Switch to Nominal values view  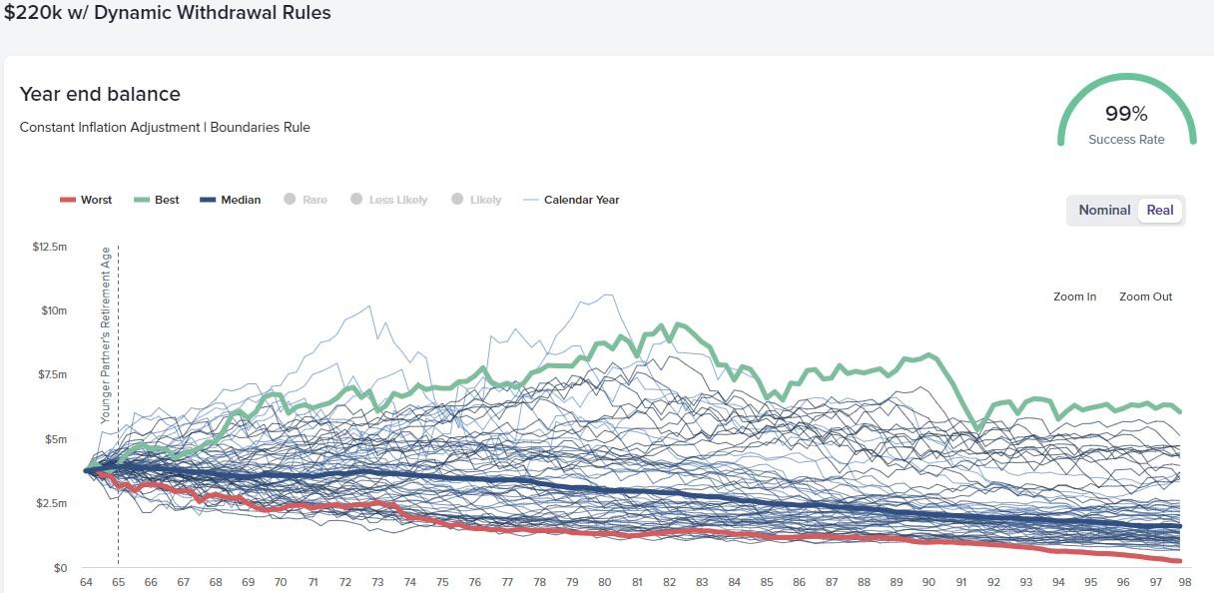pyautogui.click(x=1104, y=211)
